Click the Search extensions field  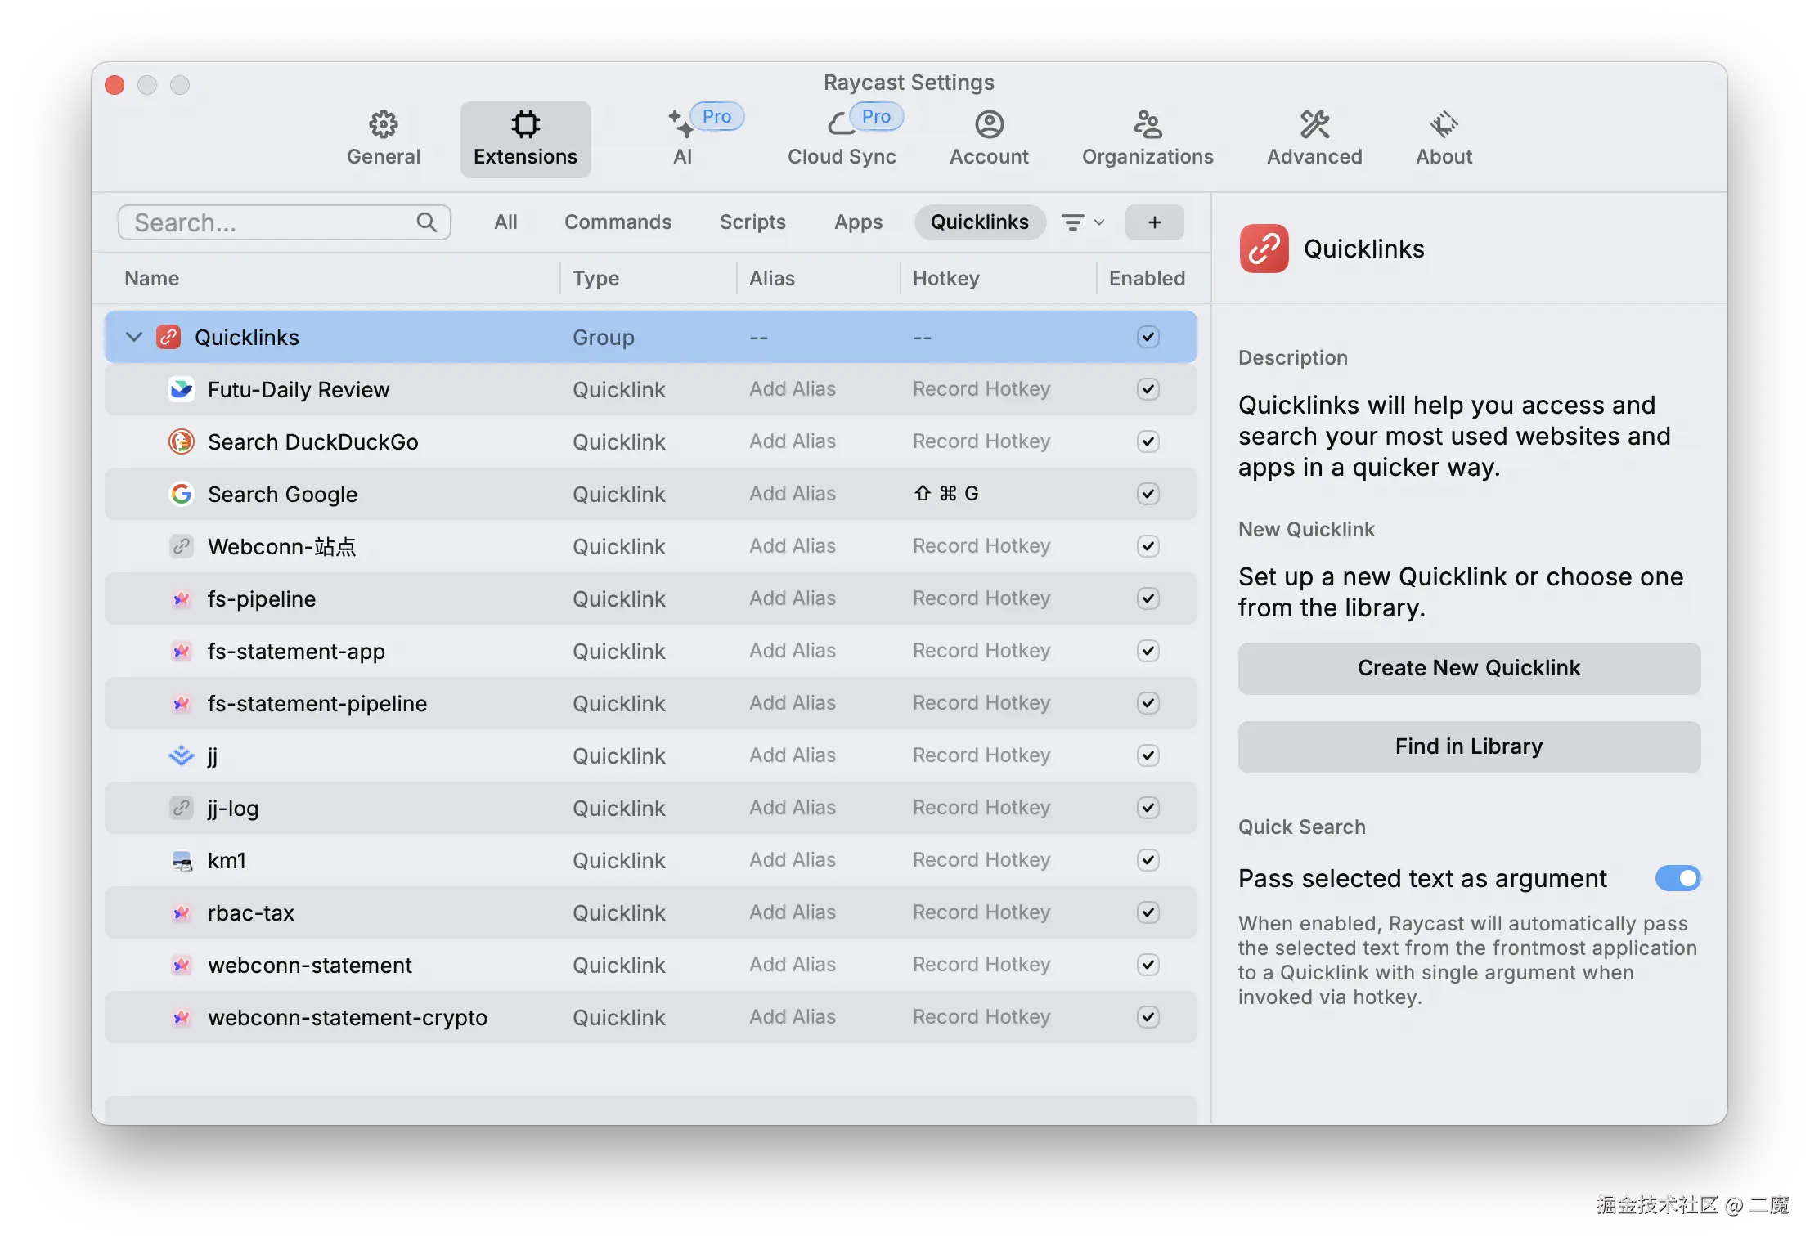(x=284, y=222)
